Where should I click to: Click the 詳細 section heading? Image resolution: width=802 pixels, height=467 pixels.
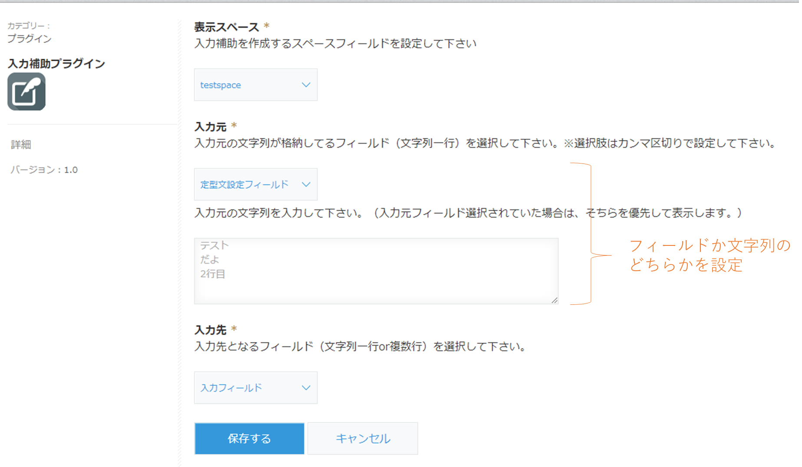[x=21, y=145]
